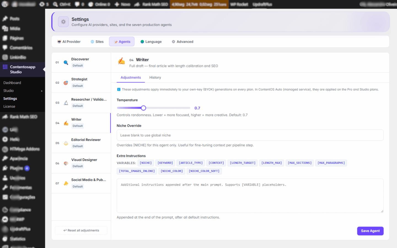Image resolution: width=397 pixels, height=248 pixels.
Task: Click in the Niche Override field
Action: click(x=250, y=135)
